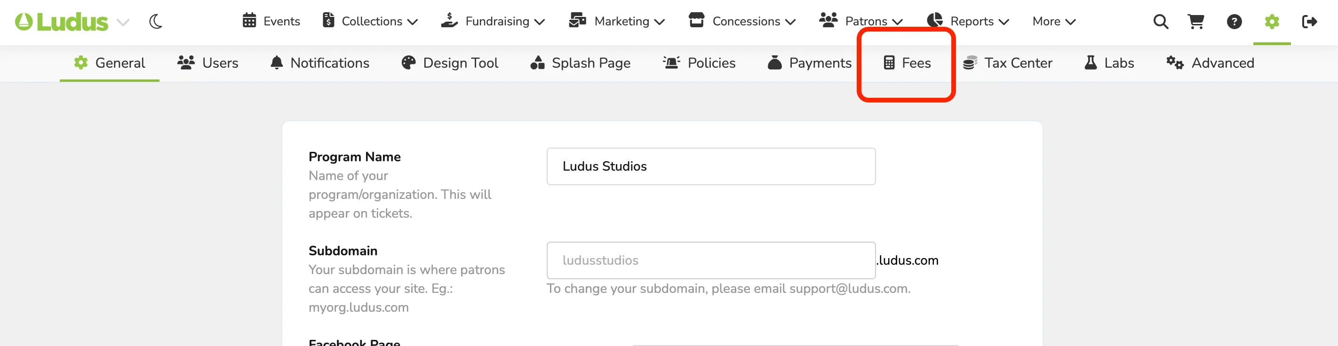
Task: Click the Ludus logo
Action: pyautogui.click(x=62, y=22)
